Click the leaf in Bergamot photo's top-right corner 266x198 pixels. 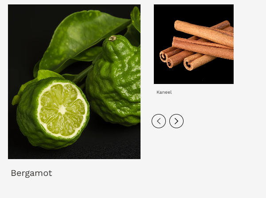pyautogui.click(x=136, y=18)
